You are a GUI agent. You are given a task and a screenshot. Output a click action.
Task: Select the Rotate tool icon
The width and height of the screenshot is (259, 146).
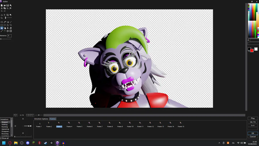[x=5, y=31]
